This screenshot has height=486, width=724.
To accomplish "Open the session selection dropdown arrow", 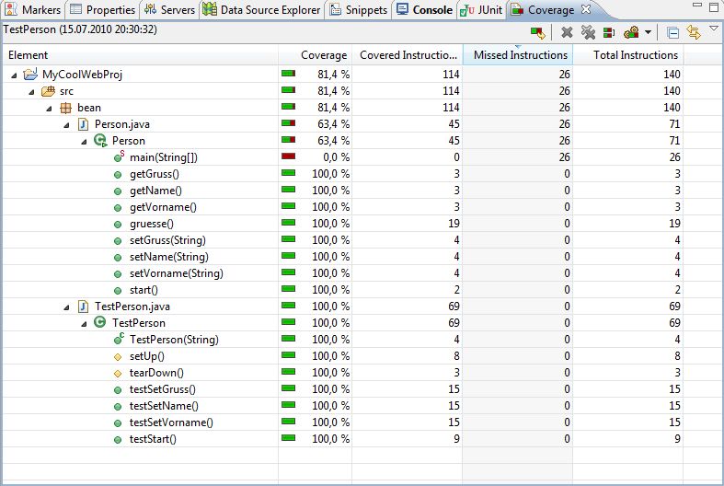I will pos(649,33).
